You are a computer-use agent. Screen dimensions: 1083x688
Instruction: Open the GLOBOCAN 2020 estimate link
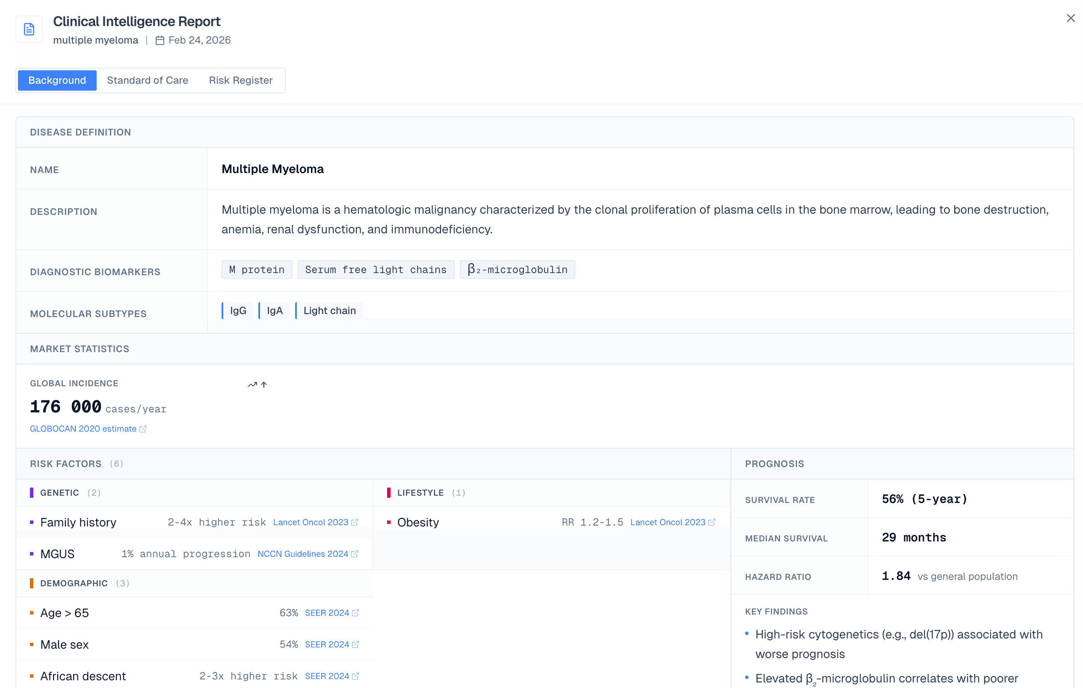click(83, 429)
